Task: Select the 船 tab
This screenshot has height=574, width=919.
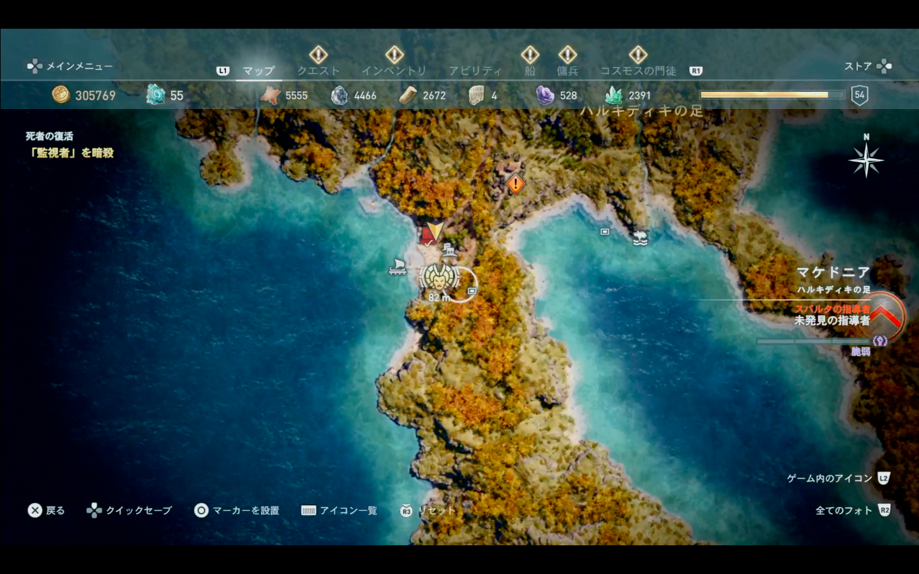Action: (530, 71)
